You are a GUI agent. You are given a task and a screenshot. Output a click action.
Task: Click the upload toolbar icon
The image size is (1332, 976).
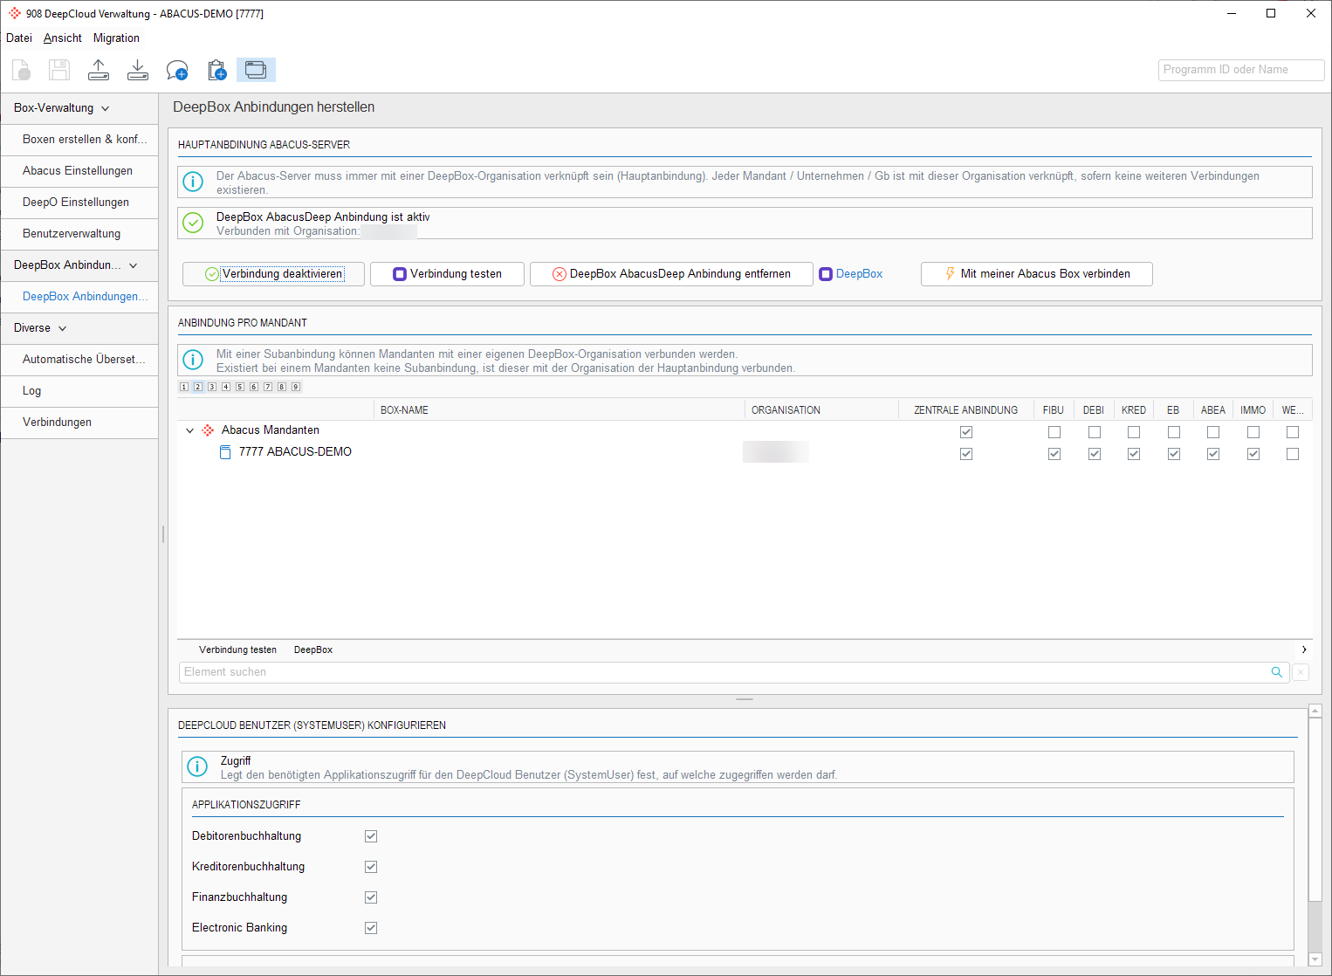click(99, 70)
